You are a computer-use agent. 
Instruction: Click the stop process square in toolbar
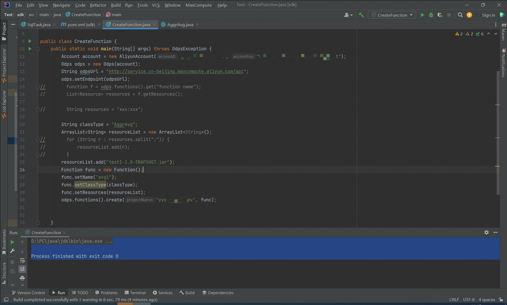tap(449, 15)
